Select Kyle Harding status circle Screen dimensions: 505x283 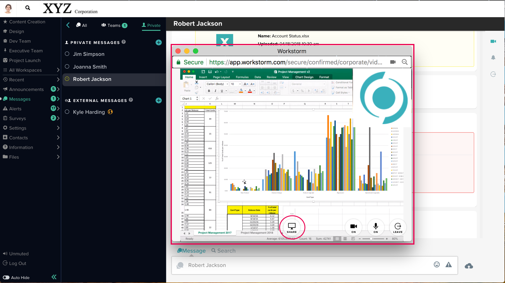point(67,112)
